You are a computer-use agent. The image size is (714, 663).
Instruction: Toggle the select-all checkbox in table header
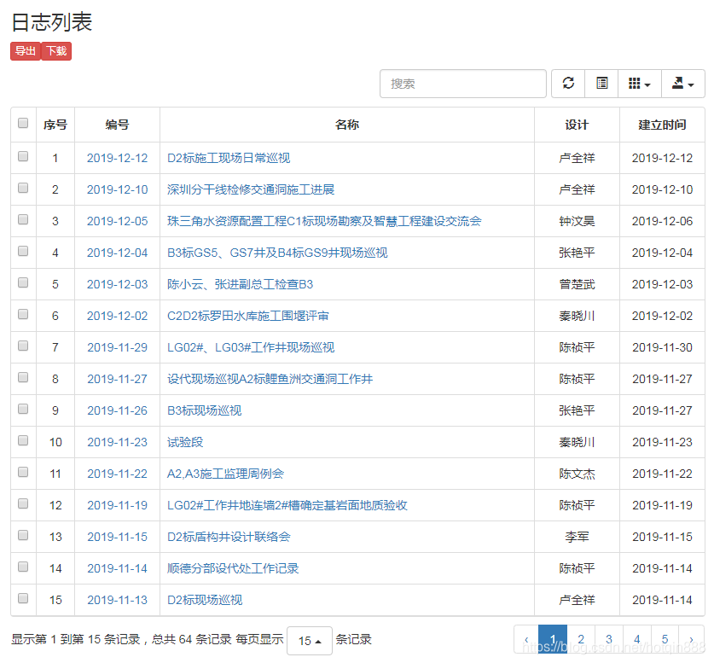(x=22, y=122)
